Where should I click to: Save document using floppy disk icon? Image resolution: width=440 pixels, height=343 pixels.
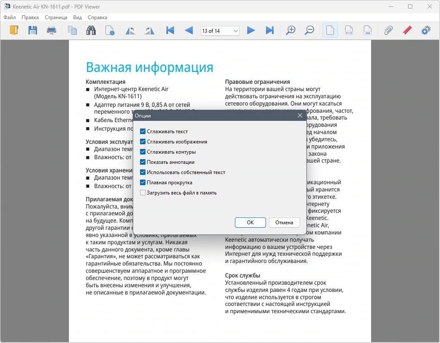pyautogui.click(x=32, y=30)
